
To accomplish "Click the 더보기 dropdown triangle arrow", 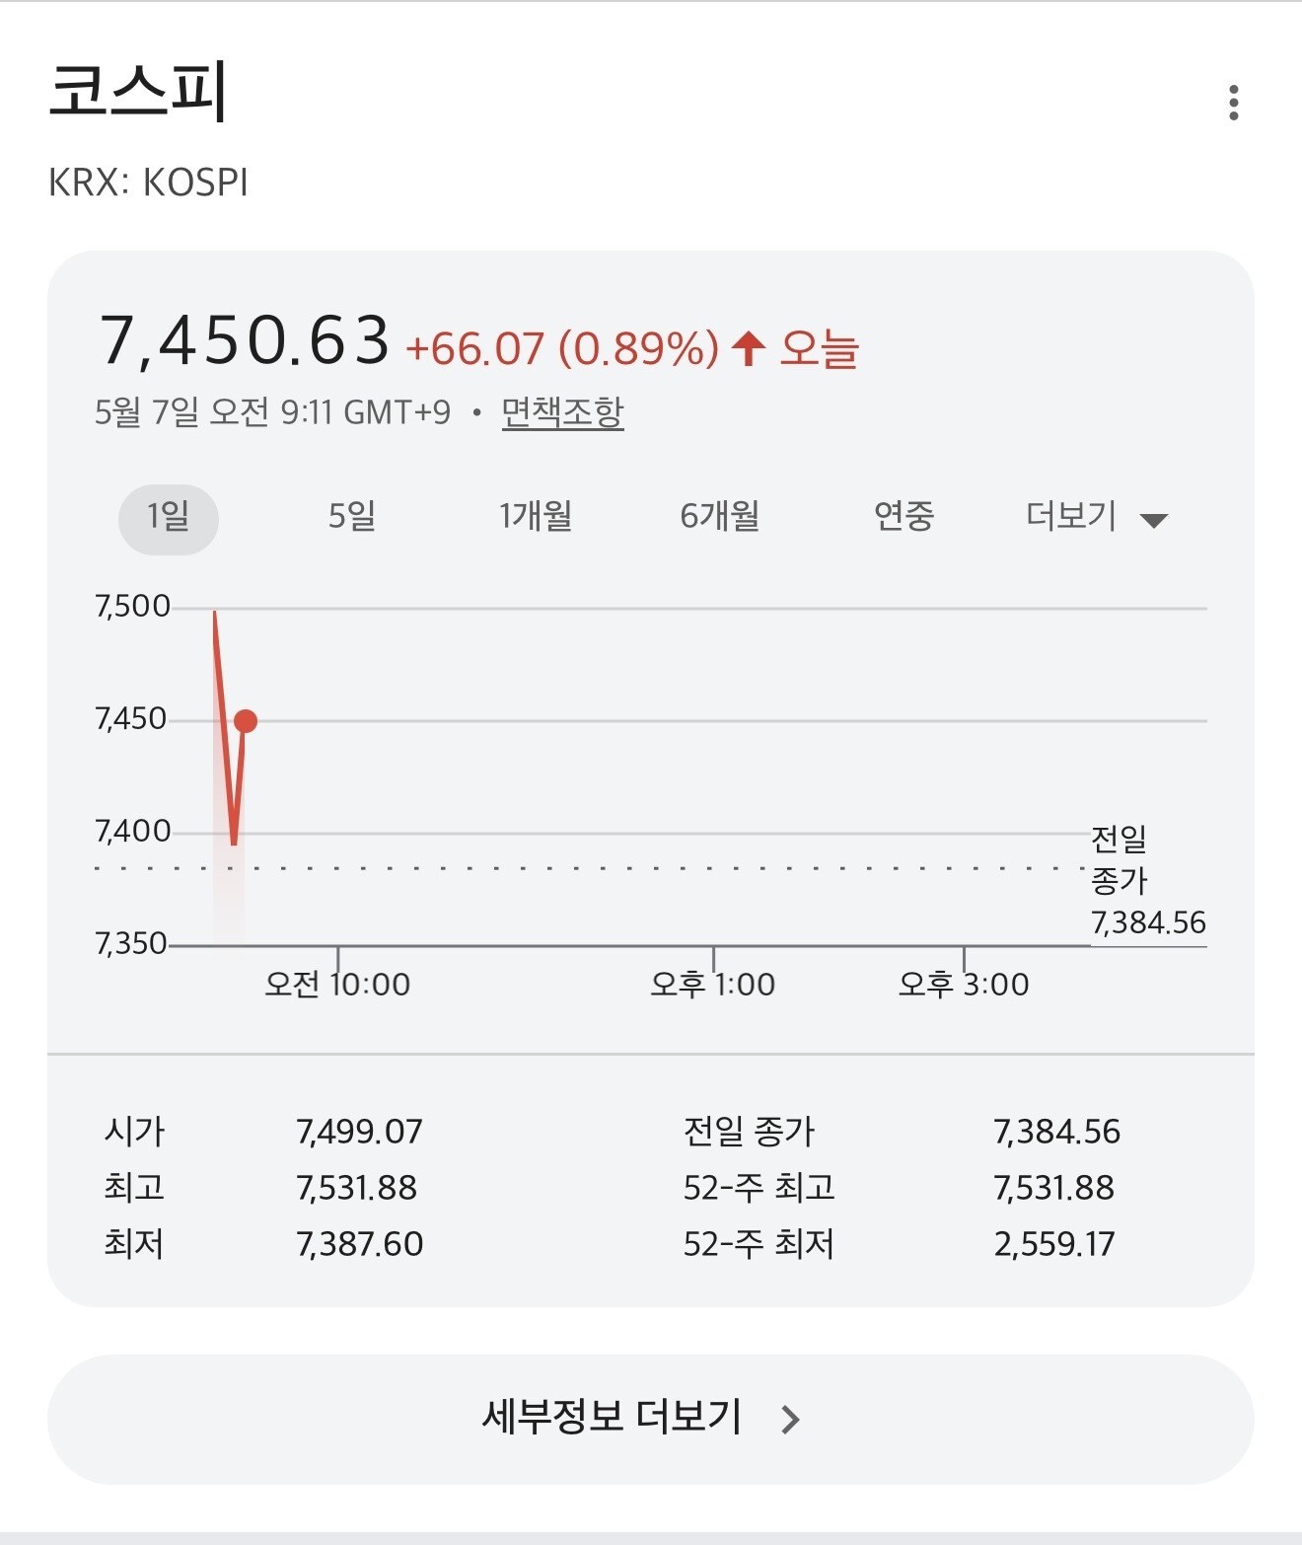I will point(1153,521).
